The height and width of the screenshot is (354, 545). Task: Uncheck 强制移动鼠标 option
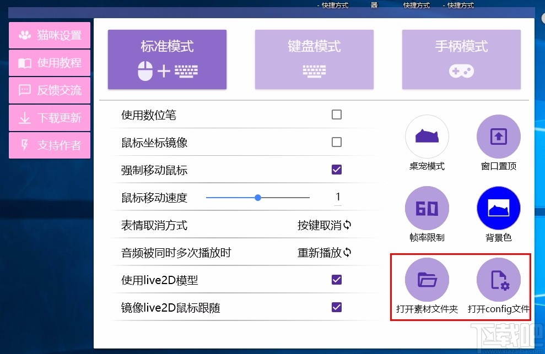337,170
